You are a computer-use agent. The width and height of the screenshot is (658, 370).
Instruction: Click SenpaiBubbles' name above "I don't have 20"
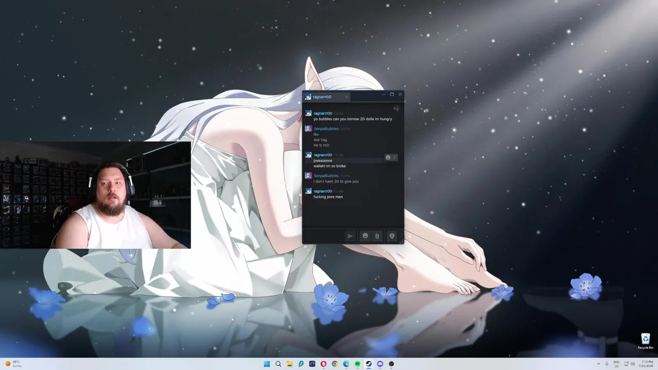click(x=326, y=176)
